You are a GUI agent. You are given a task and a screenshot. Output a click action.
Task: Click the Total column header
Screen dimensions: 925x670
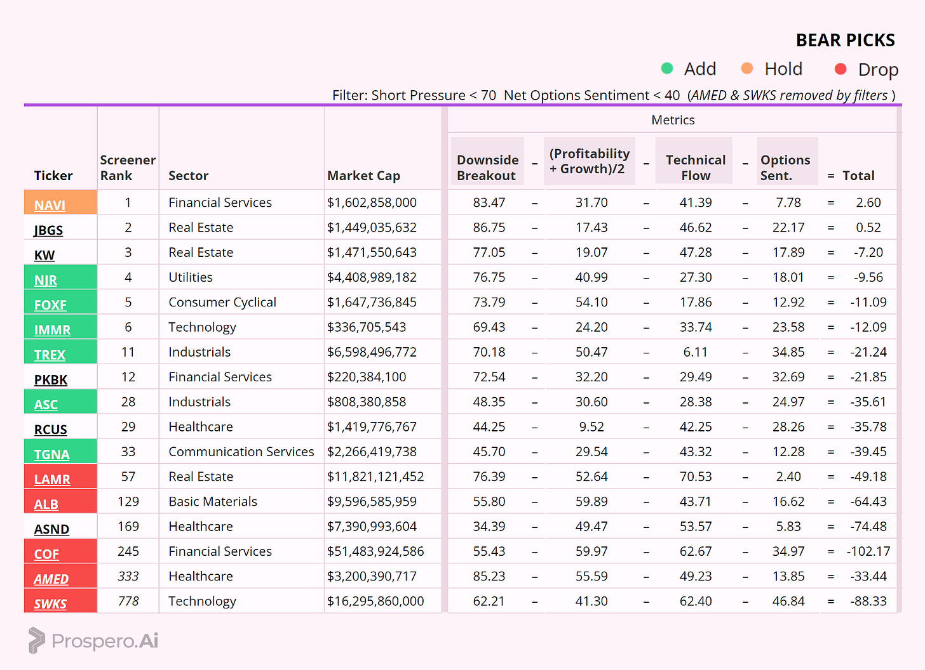[858, 176]
